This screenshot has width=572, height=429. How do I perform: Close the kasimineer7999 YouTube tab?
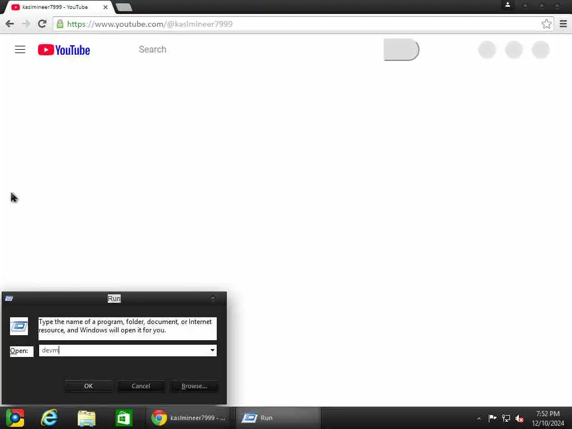tap(106, 7)
